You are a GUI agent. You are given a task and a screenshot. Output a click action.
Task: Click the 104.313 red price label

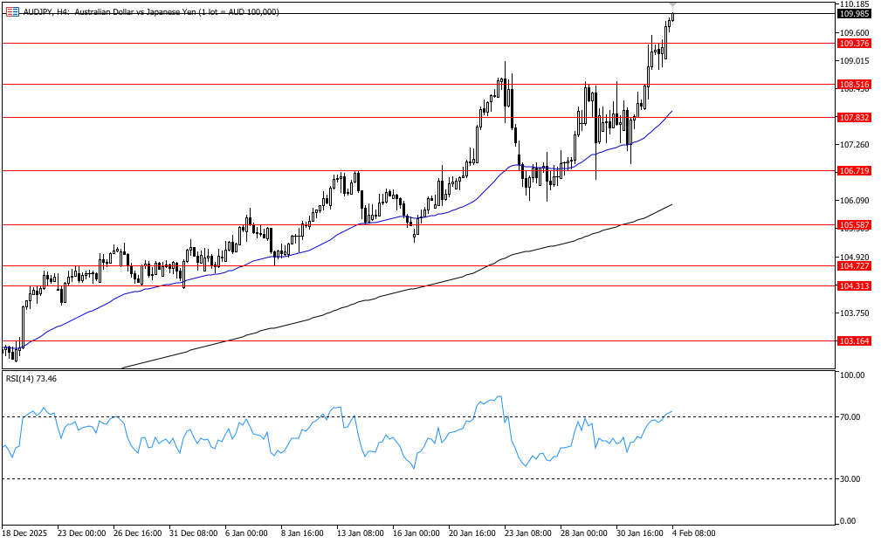852,285
